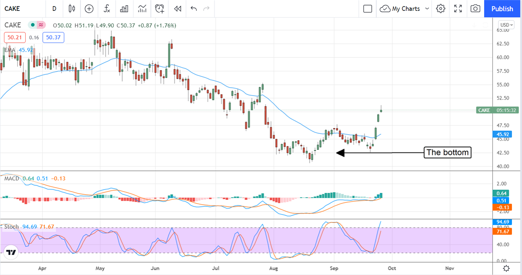The height and width of the screenshot is (275, 522).
Task: Open indicator templates icon in toolbar
Action: [142, 9]
